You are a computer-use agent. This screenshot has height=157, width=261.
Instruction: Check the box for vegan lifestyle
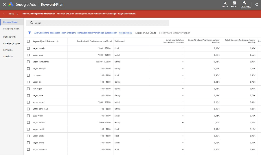tap(28, 69)
